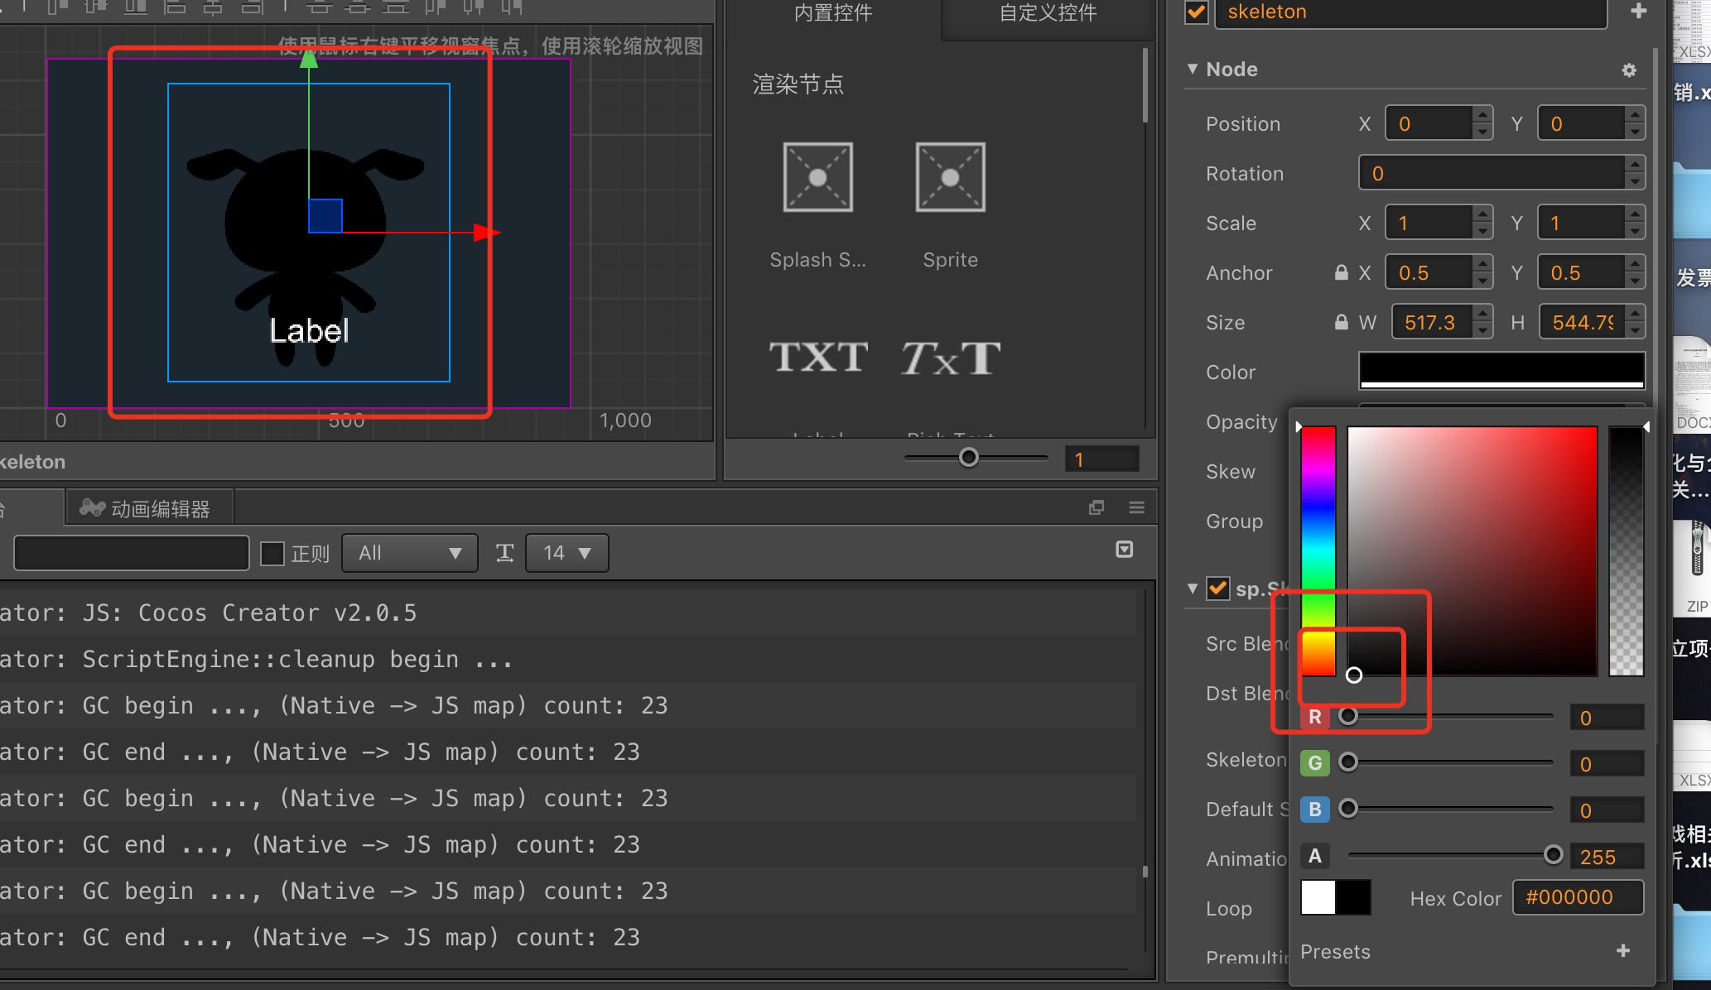Click the console search input box
Screen dimensions: 1711x990
[131, 553]
